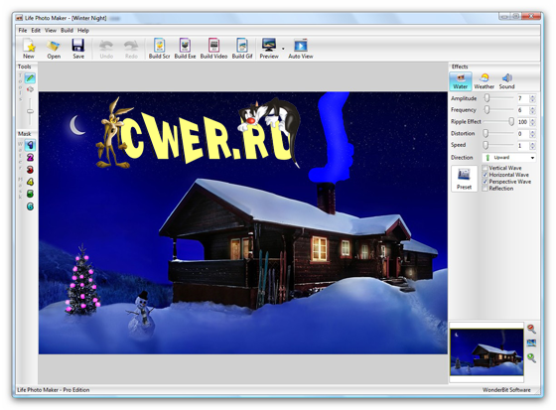Click the Preview monitor icon
The width and height of the screenshot is (556, 410).
coord(269,49)
